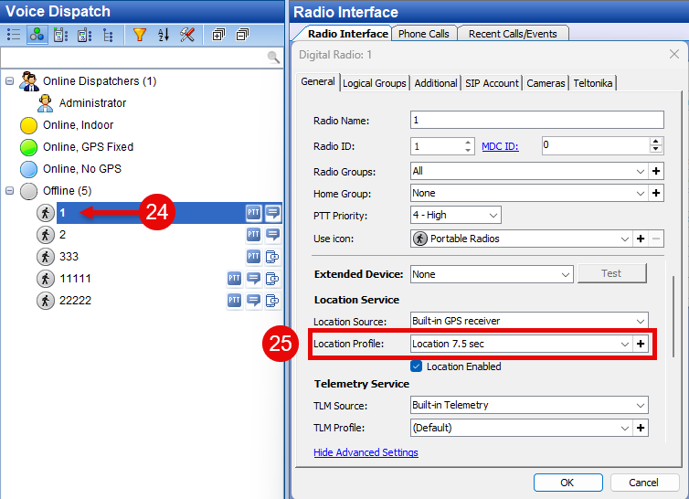Expand the Location Source dropdown
The image size is (689, 499).
coord(640,322)
